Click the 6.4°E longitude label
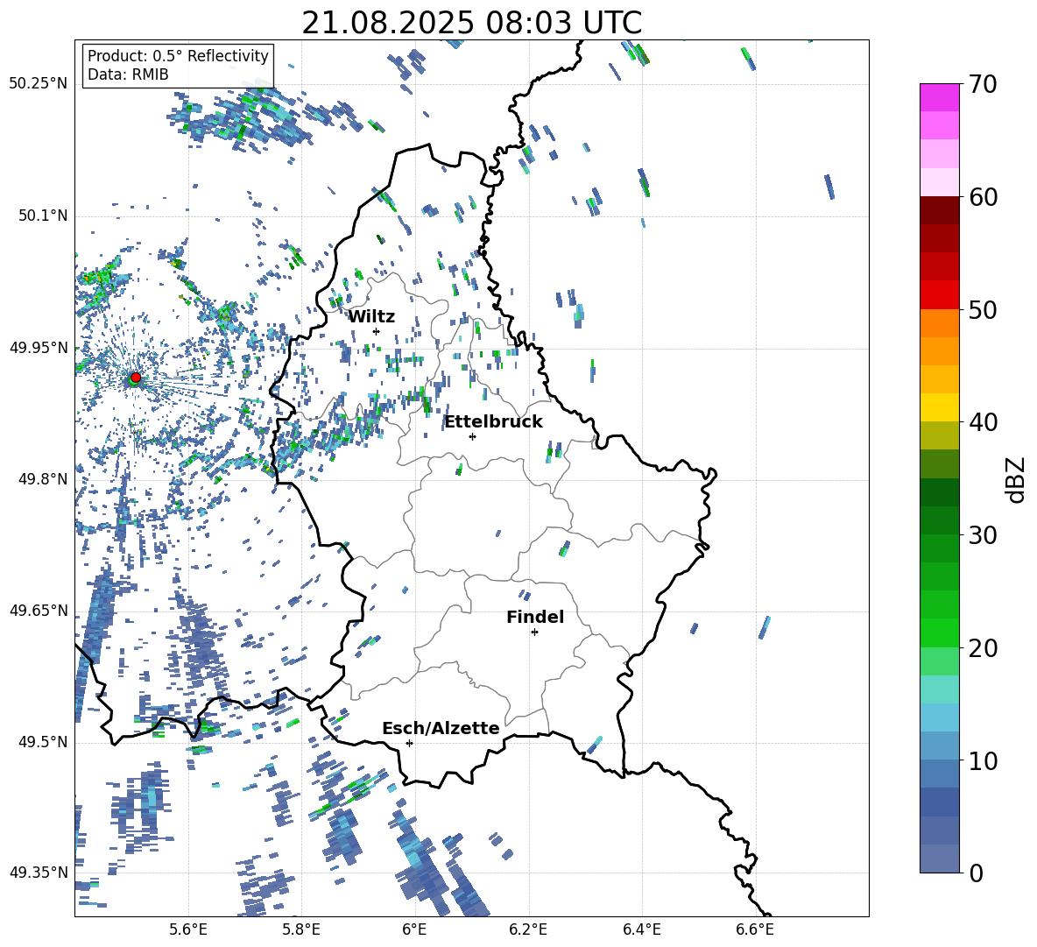 641,929
